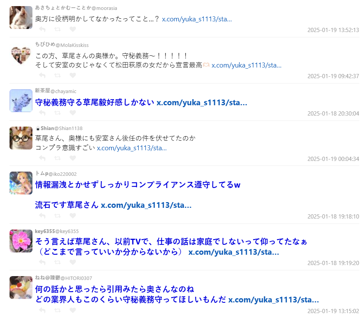Open white cat avatar of moorasia
362x315 pixels.
[21, 18]
